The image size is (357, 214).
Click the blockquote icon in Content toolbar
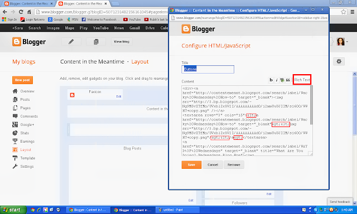coord(288,80)
